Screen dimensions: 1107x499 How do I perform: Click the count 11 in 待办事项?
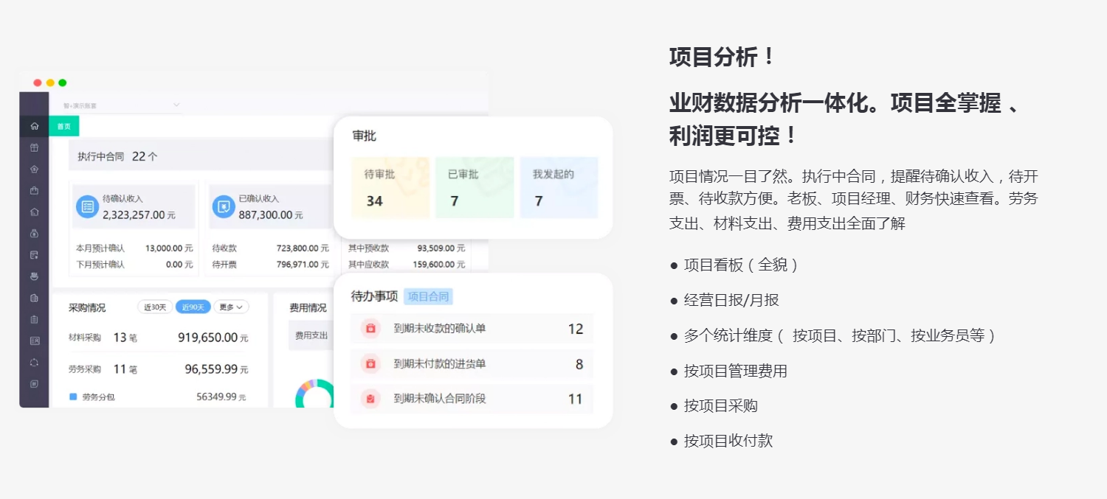(x=576, y=399)
